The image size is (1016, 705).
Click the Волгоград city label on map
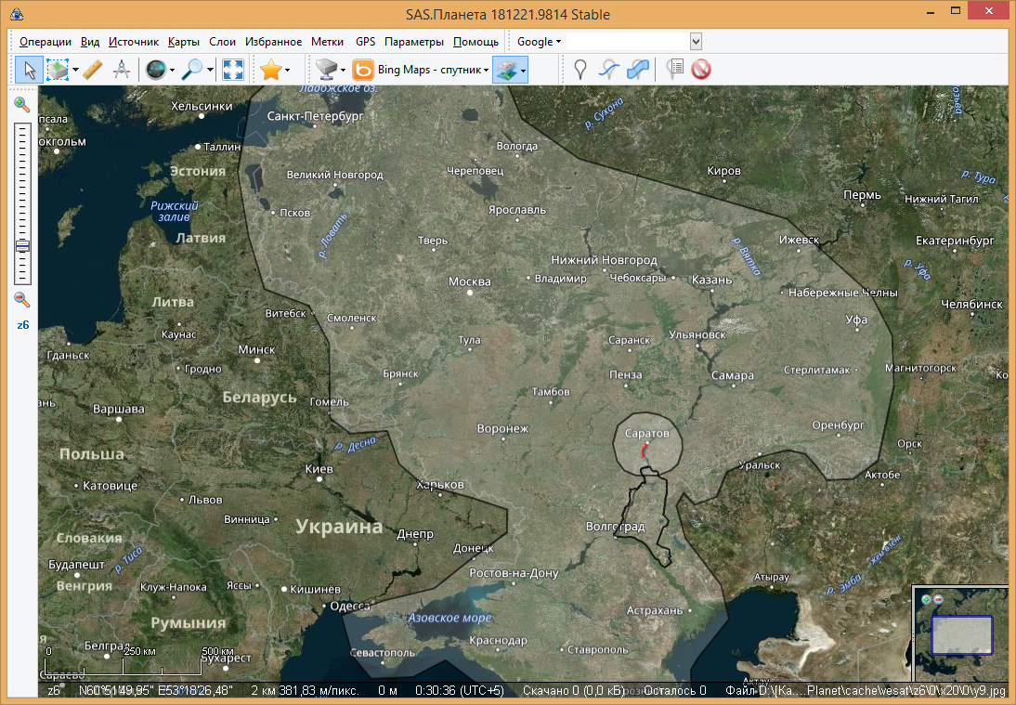pos(615,527)
